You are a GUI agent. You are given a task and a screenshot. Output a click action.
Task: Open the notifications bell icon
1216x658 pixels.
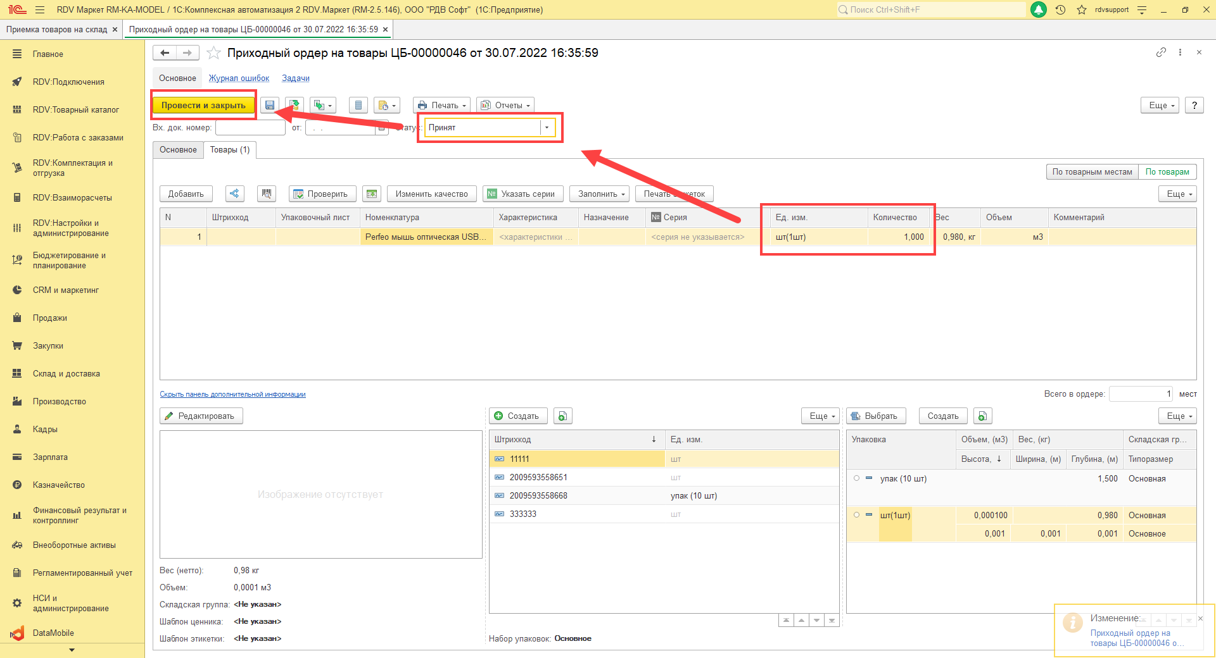tap(1039, 9)
